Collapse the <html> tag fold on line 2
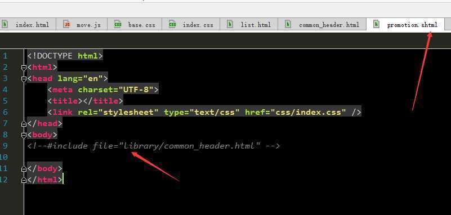 click(24, 68)
